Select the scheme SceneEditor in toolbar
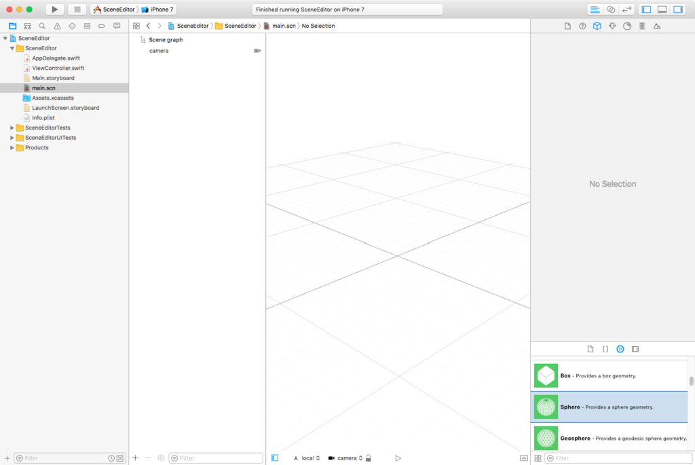The height and width of the screenshot is (465, 695). click(114, 10)
